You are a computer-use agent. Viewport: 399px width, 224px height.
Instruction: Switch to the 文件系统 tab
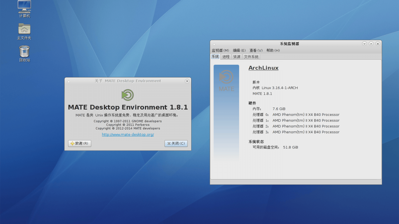[x=251, y=57]
